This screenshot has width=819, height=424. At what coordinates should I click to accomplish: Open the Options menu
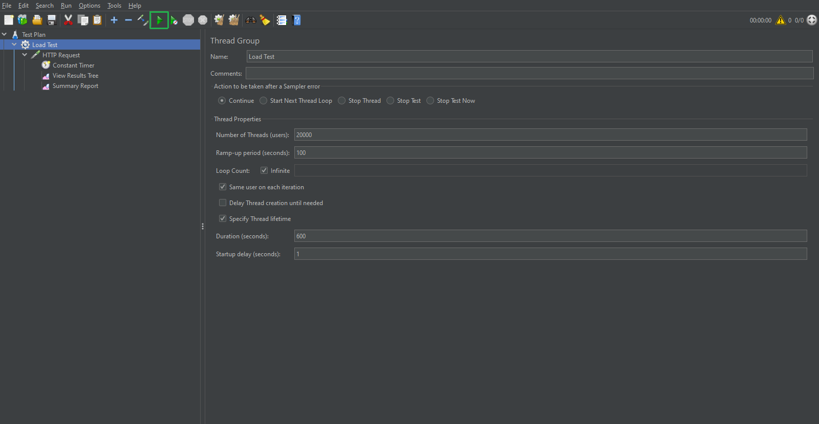coord(90,6)
